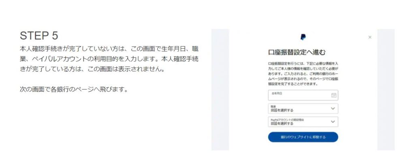Close the 口座振替設定 dialog with X
The height and width of the screenshot is (164, 415).
coord(370,37)
